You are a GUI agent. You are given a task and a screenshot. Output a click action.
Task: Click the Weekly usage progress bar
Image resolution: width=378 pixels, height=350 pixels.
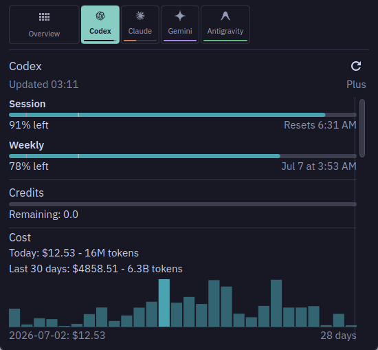[183, 156]
